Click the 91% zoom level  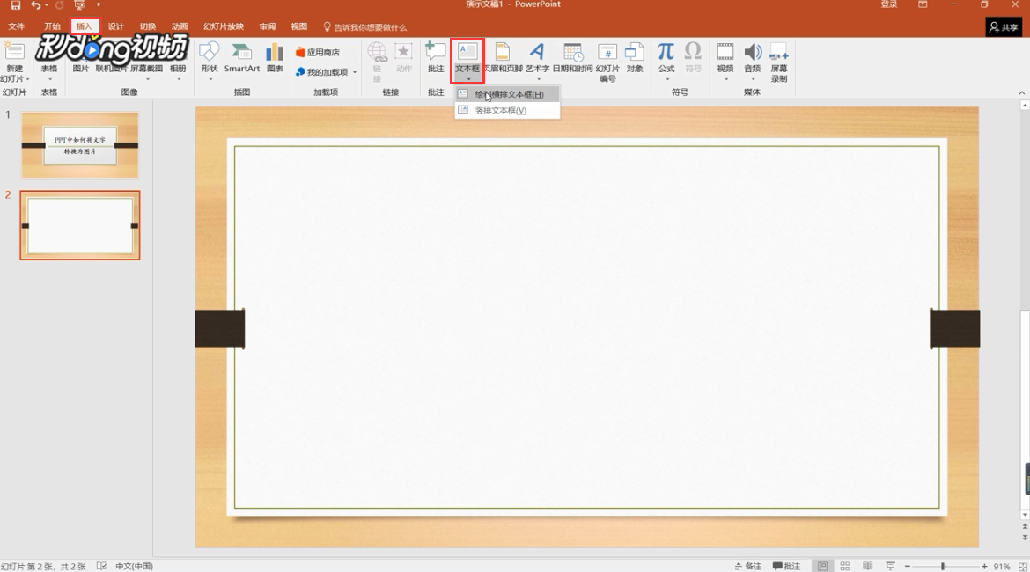pyautogui.click(x=1002, y=566)
